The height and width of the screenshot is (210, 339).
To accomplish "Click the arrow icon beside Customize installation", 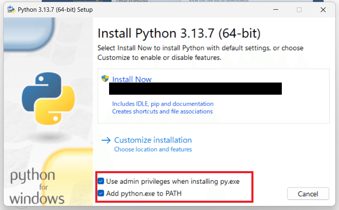I will pos(106,140).
